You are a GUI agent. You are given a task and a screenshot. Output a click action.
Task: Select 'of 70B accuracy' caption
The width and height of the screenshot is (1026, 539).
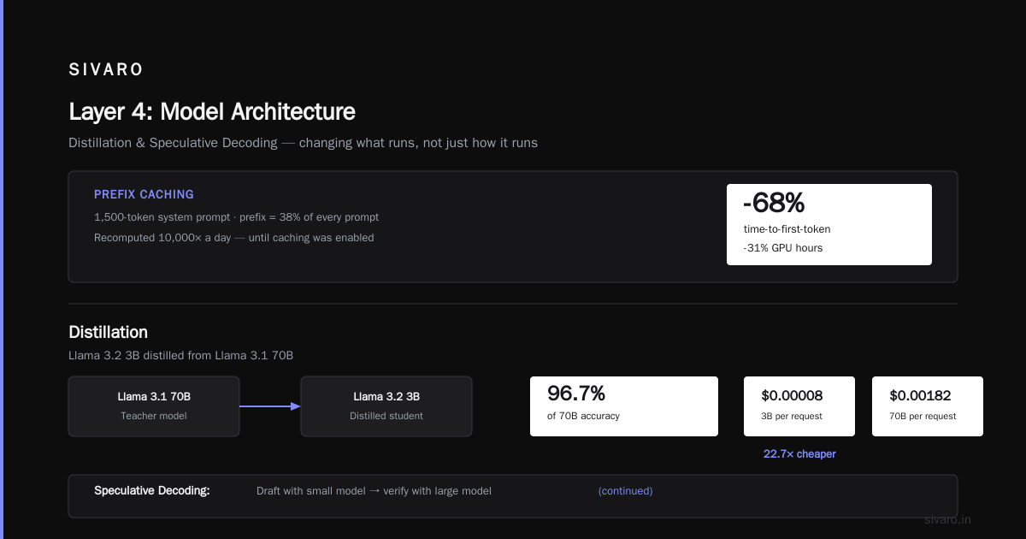[583, 416]
